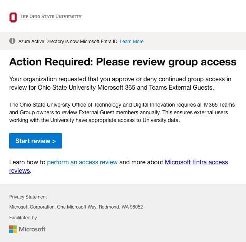Click the Start review button
The image size is (246, 242).
tap(36, 141)
